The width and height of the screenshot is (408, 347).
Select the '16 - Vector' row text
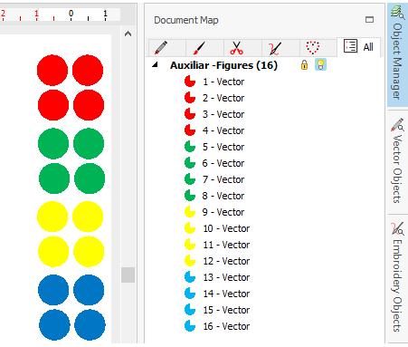coord(226,326)
